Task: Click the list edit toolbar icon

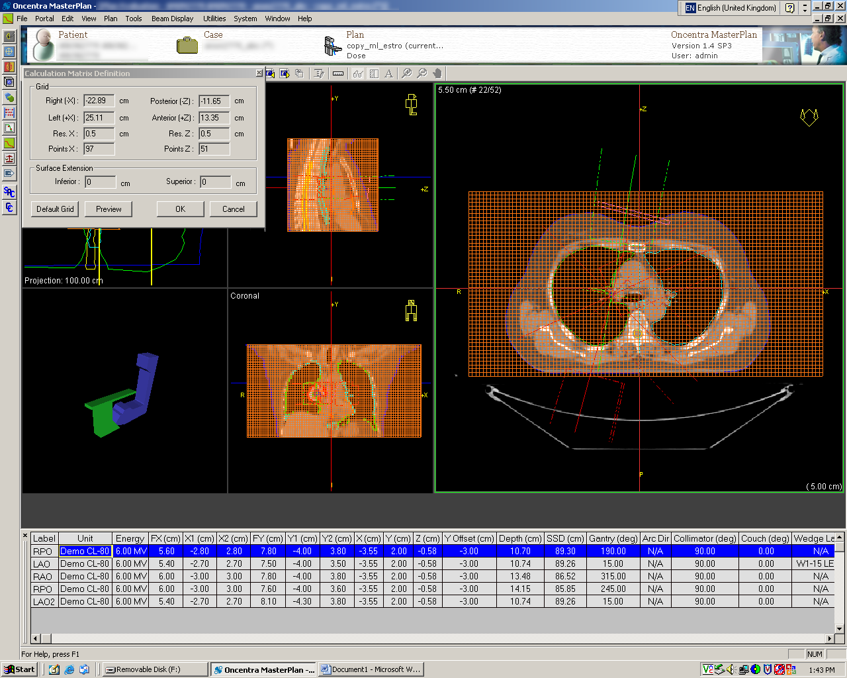Action: pos(319,73)
